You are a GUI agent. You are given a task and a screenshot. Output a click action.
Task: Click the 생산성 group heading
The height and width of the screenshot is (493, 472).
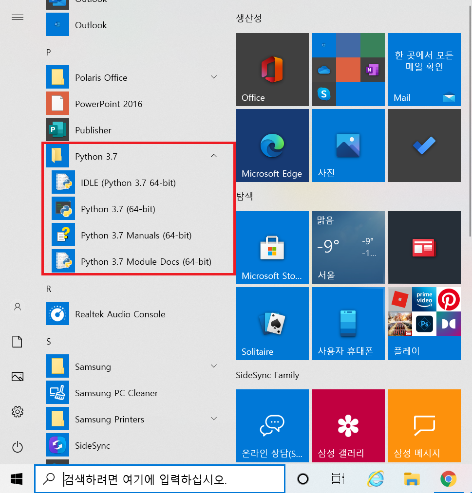249,18
